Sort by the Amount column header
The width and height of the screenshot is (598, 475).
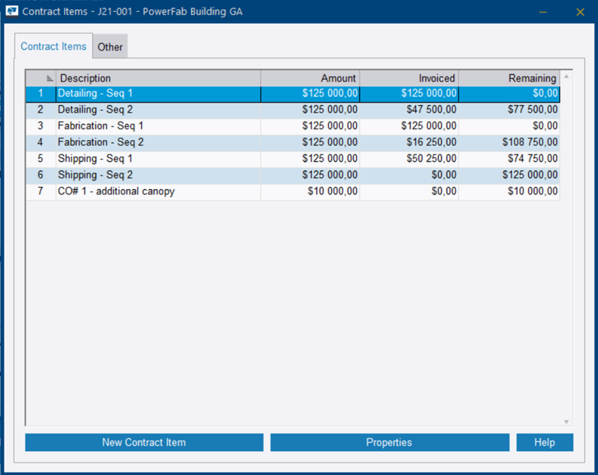[x=310, y=78]
